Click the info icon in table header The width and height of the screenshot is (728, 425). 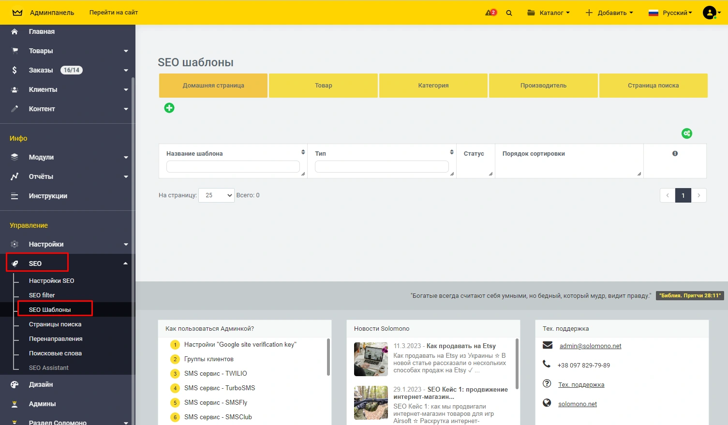coord(675,153)
